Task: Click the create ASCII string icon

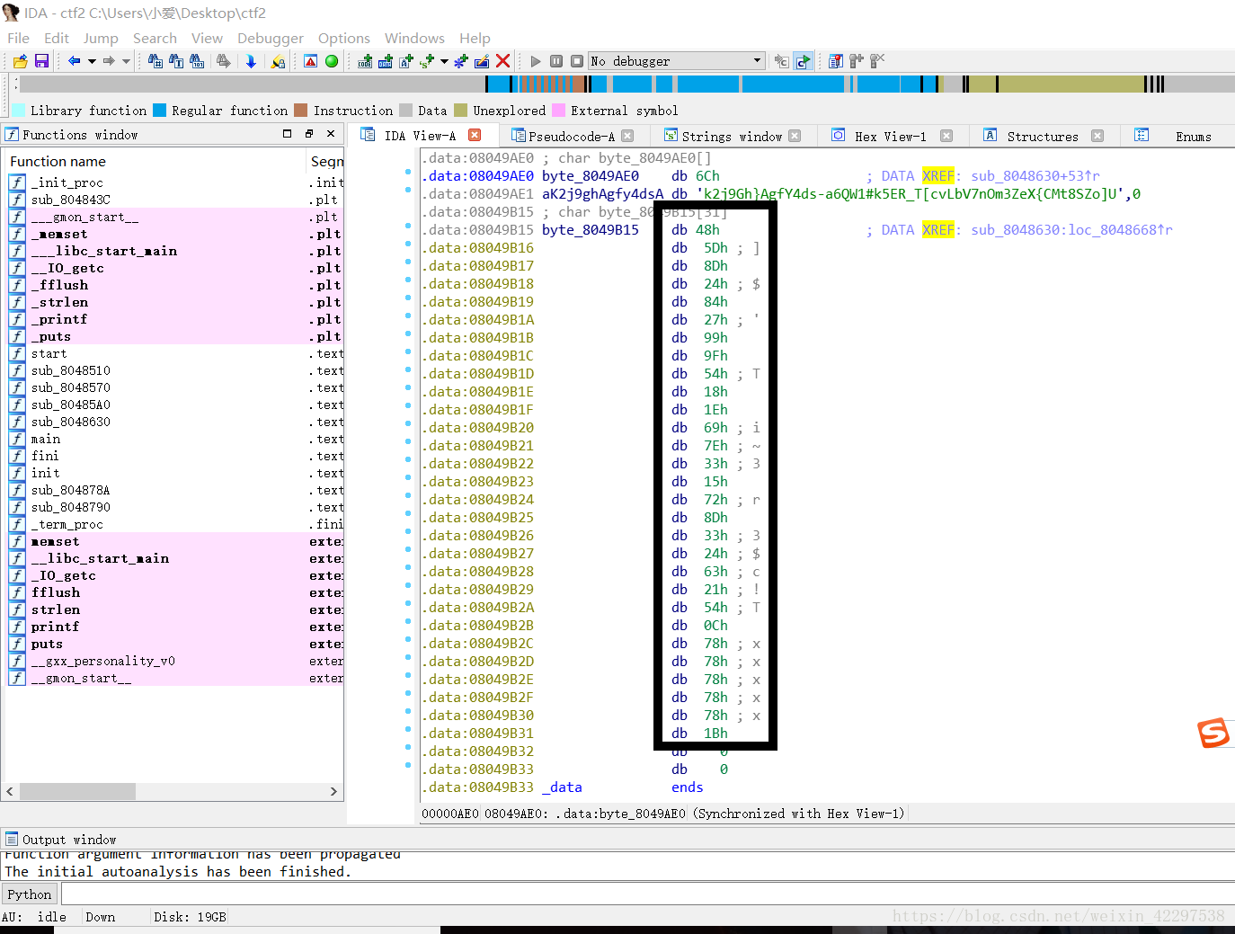Action: [x=405, y=61]
